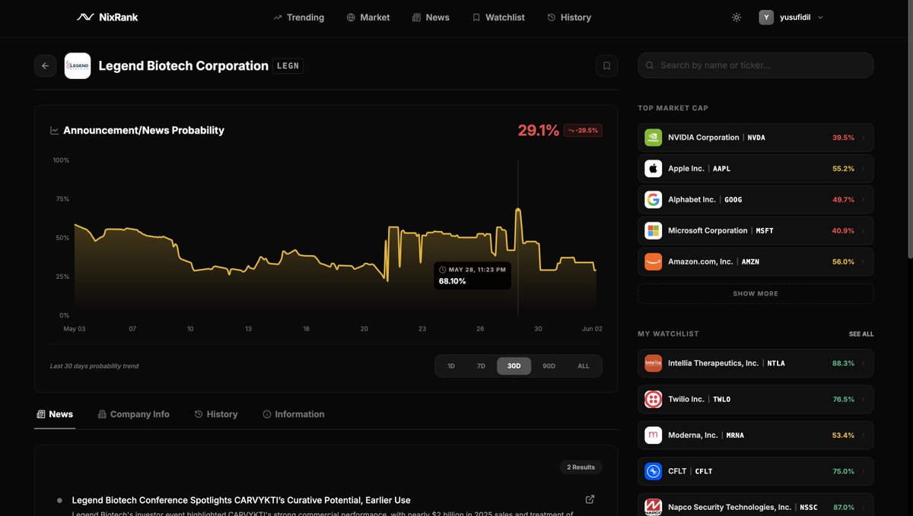Click the Twilio Inc. 76.5% value
Viewport: 913px width, 516px height.
(x=843, y=399)
